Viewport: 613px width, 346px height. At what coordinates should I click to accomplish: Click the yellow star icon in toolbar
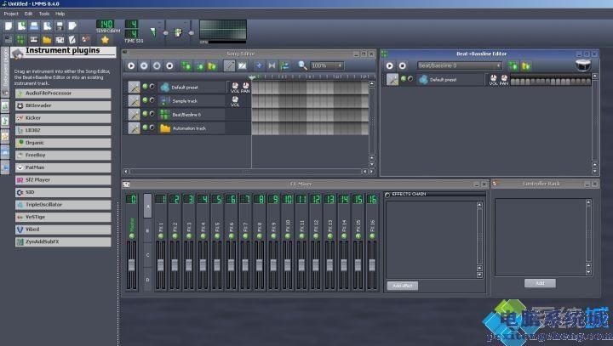(x=105, y=40)
